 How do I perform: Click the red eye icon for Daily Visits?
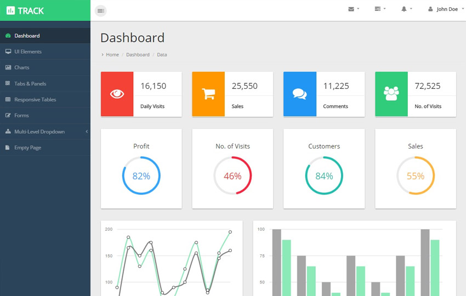pyautogui.click(x=117, y=94)
